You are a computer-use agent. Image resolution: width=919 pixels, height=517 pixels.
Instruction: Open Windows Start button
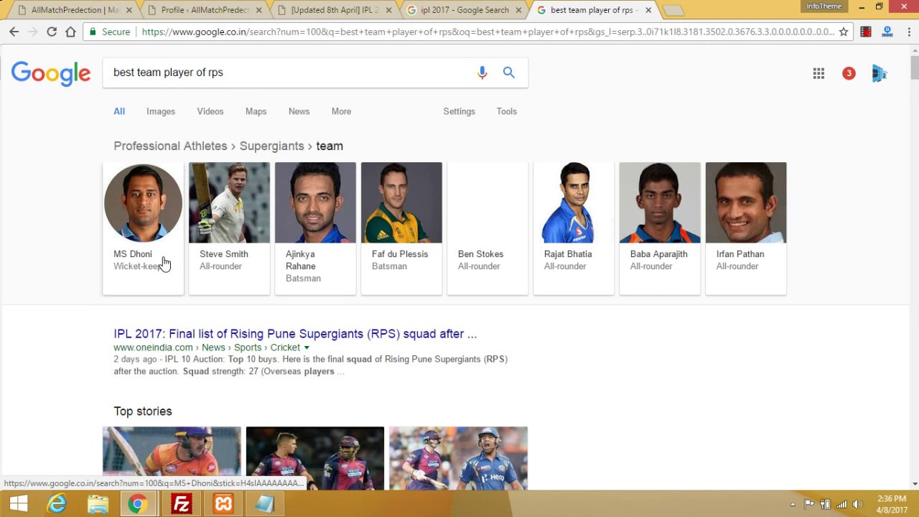(x=18, y=504)
